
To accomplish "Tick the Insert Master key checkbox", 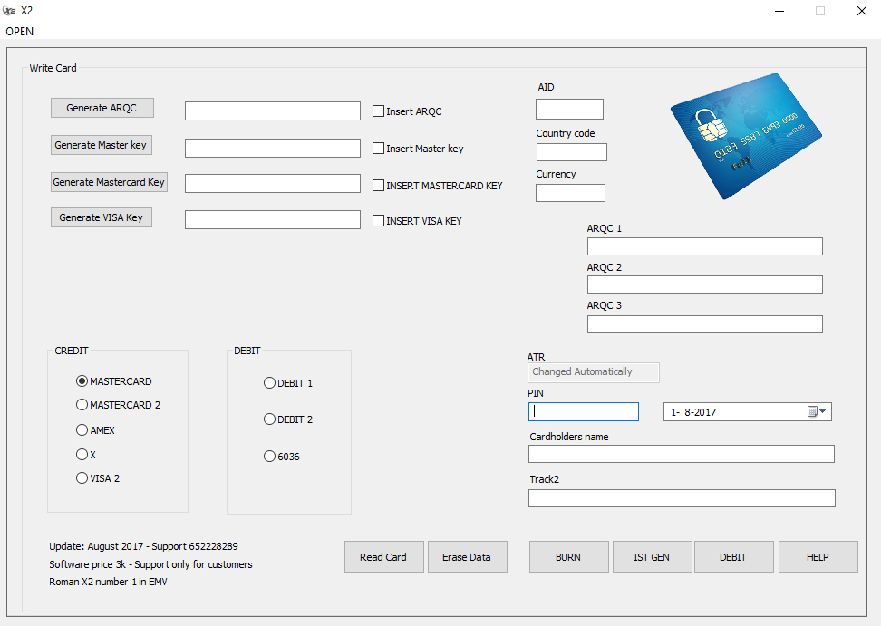I will click(x=378, y=149).
